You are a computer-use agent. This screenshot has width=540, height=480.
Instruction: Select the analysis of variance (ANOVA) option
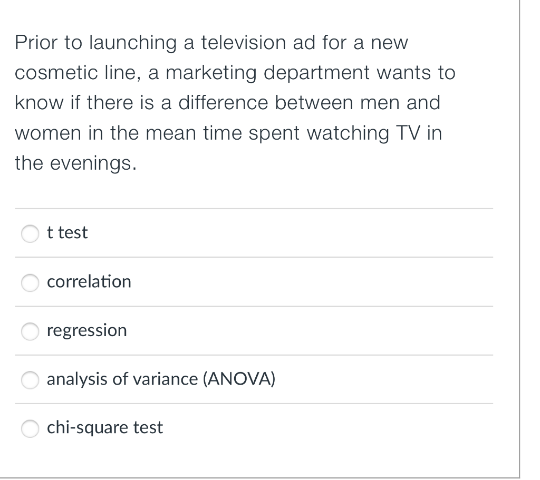[30, 380]
